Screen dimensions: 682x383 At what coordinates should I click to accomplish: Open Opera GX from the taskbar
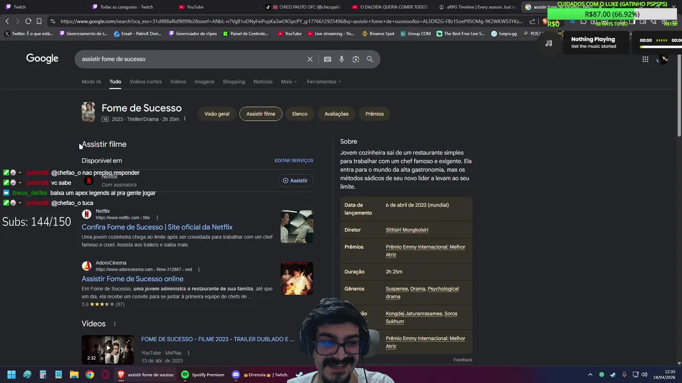click(105, 374)
